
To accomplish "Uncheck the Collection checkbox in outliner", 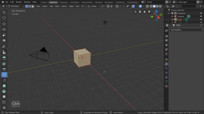I will (x=172, y=13).
